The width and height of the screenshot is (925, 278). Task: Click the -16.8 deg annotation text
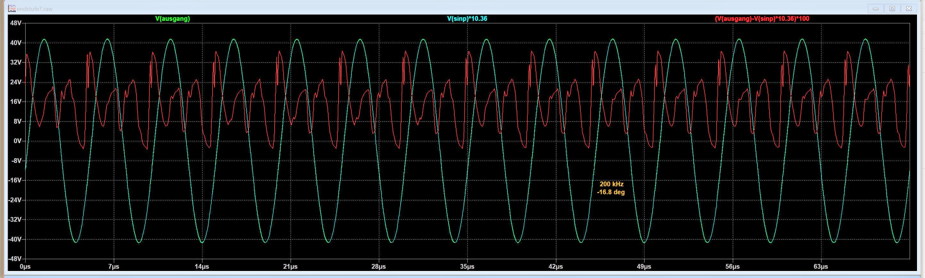click(x=611, y=192)
